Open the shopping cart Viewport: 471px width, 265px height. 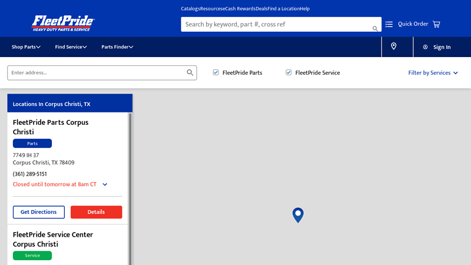pos(436,24)
